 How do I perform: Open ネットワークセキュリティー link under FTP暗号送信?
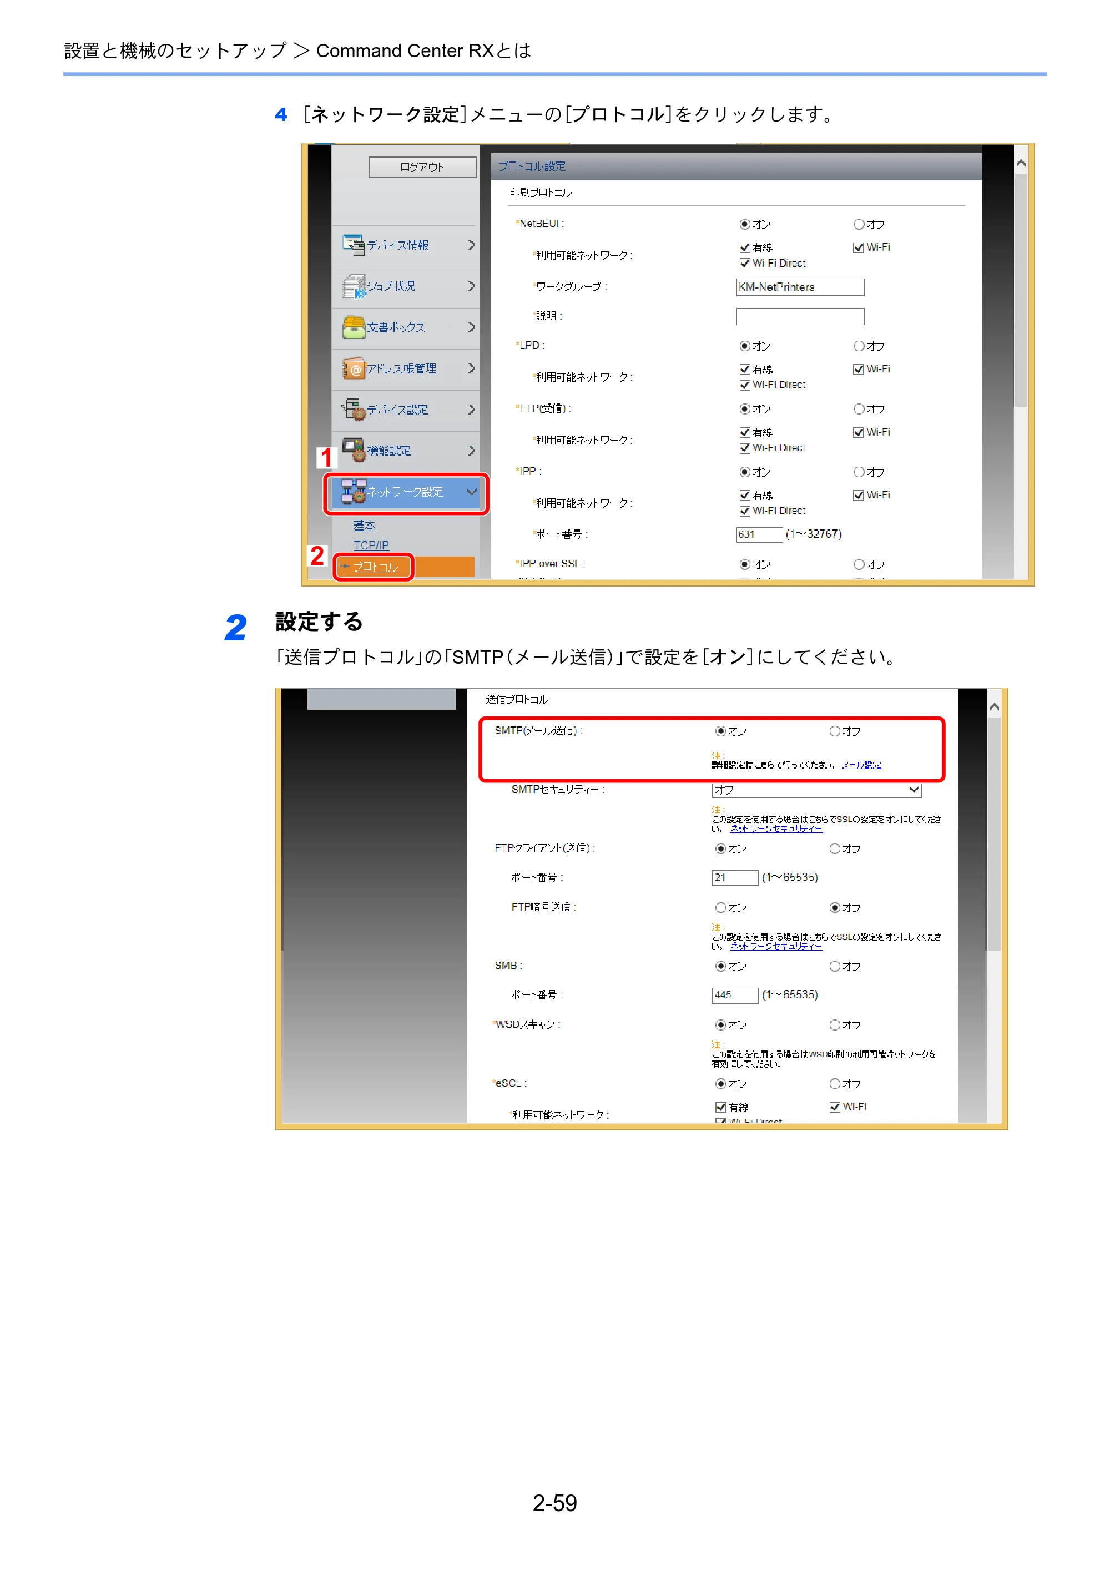(776, 946)
